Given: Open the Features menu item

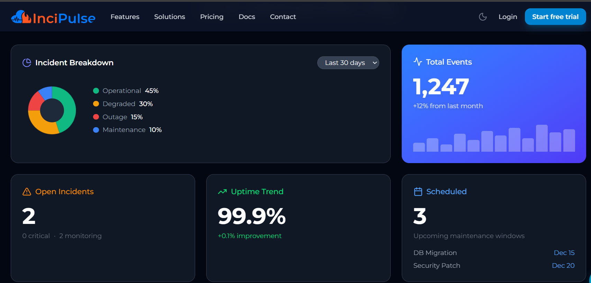Looking at the screenshot, I should pyautogui.click(x=125, y=17).
